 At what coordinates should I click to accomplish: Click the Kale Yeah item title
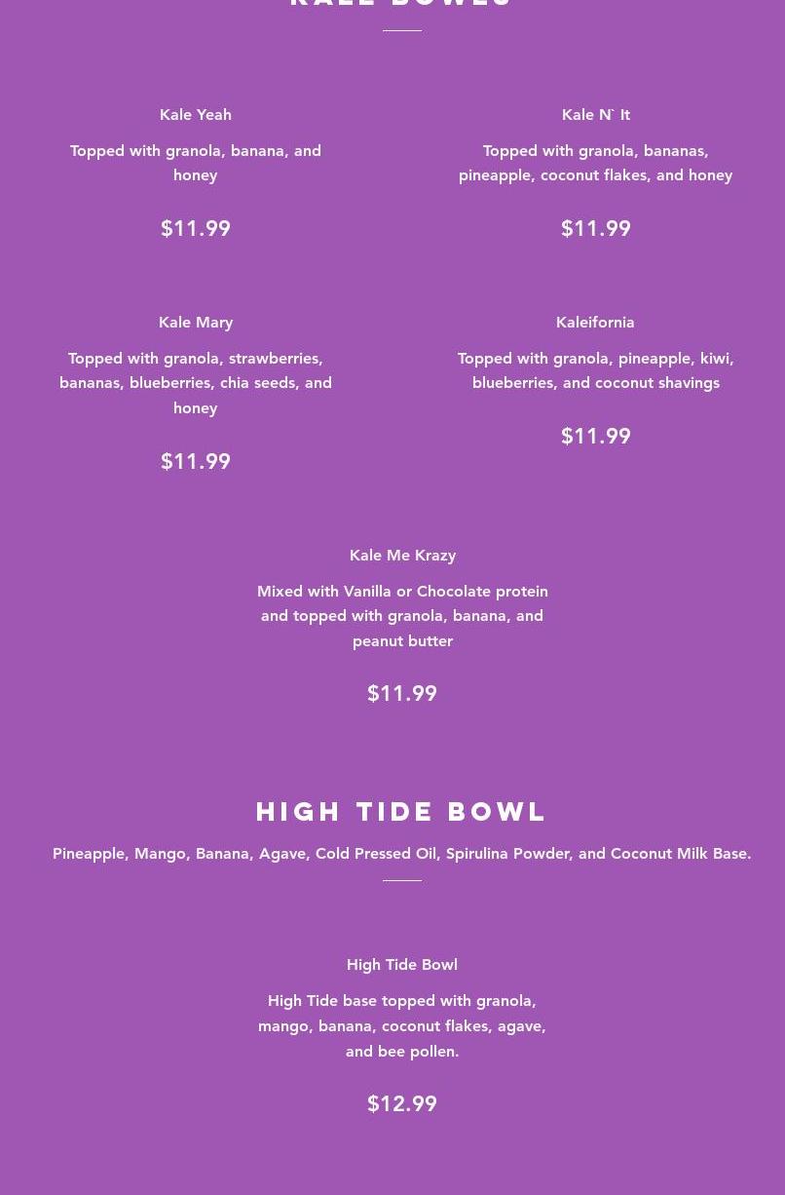(195, 115)
